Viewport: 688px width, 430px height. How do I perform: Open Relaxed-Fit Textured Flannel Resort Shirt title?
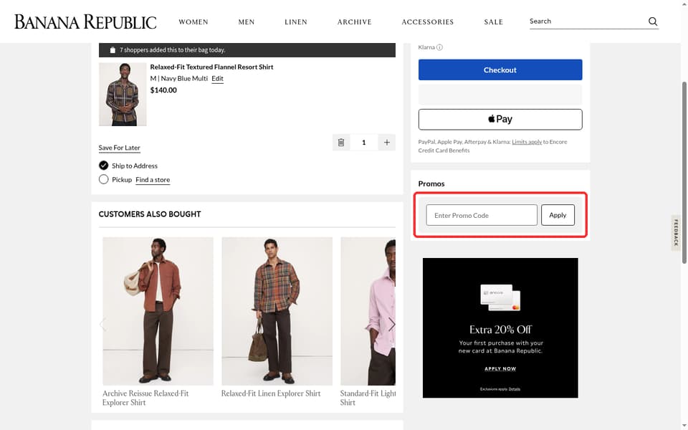tap(211, 67)
